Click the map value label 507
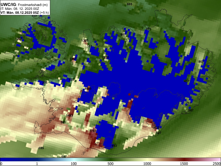The image size is (221, 166). 191,110
